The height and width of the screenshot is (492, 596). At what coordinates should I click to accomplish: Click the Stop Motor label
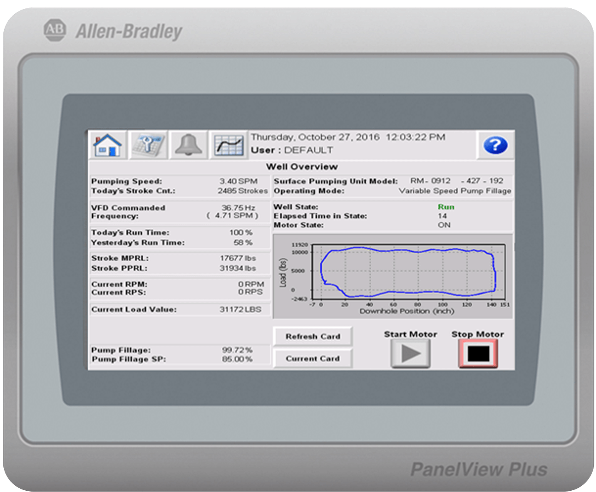tap(478, 334)
